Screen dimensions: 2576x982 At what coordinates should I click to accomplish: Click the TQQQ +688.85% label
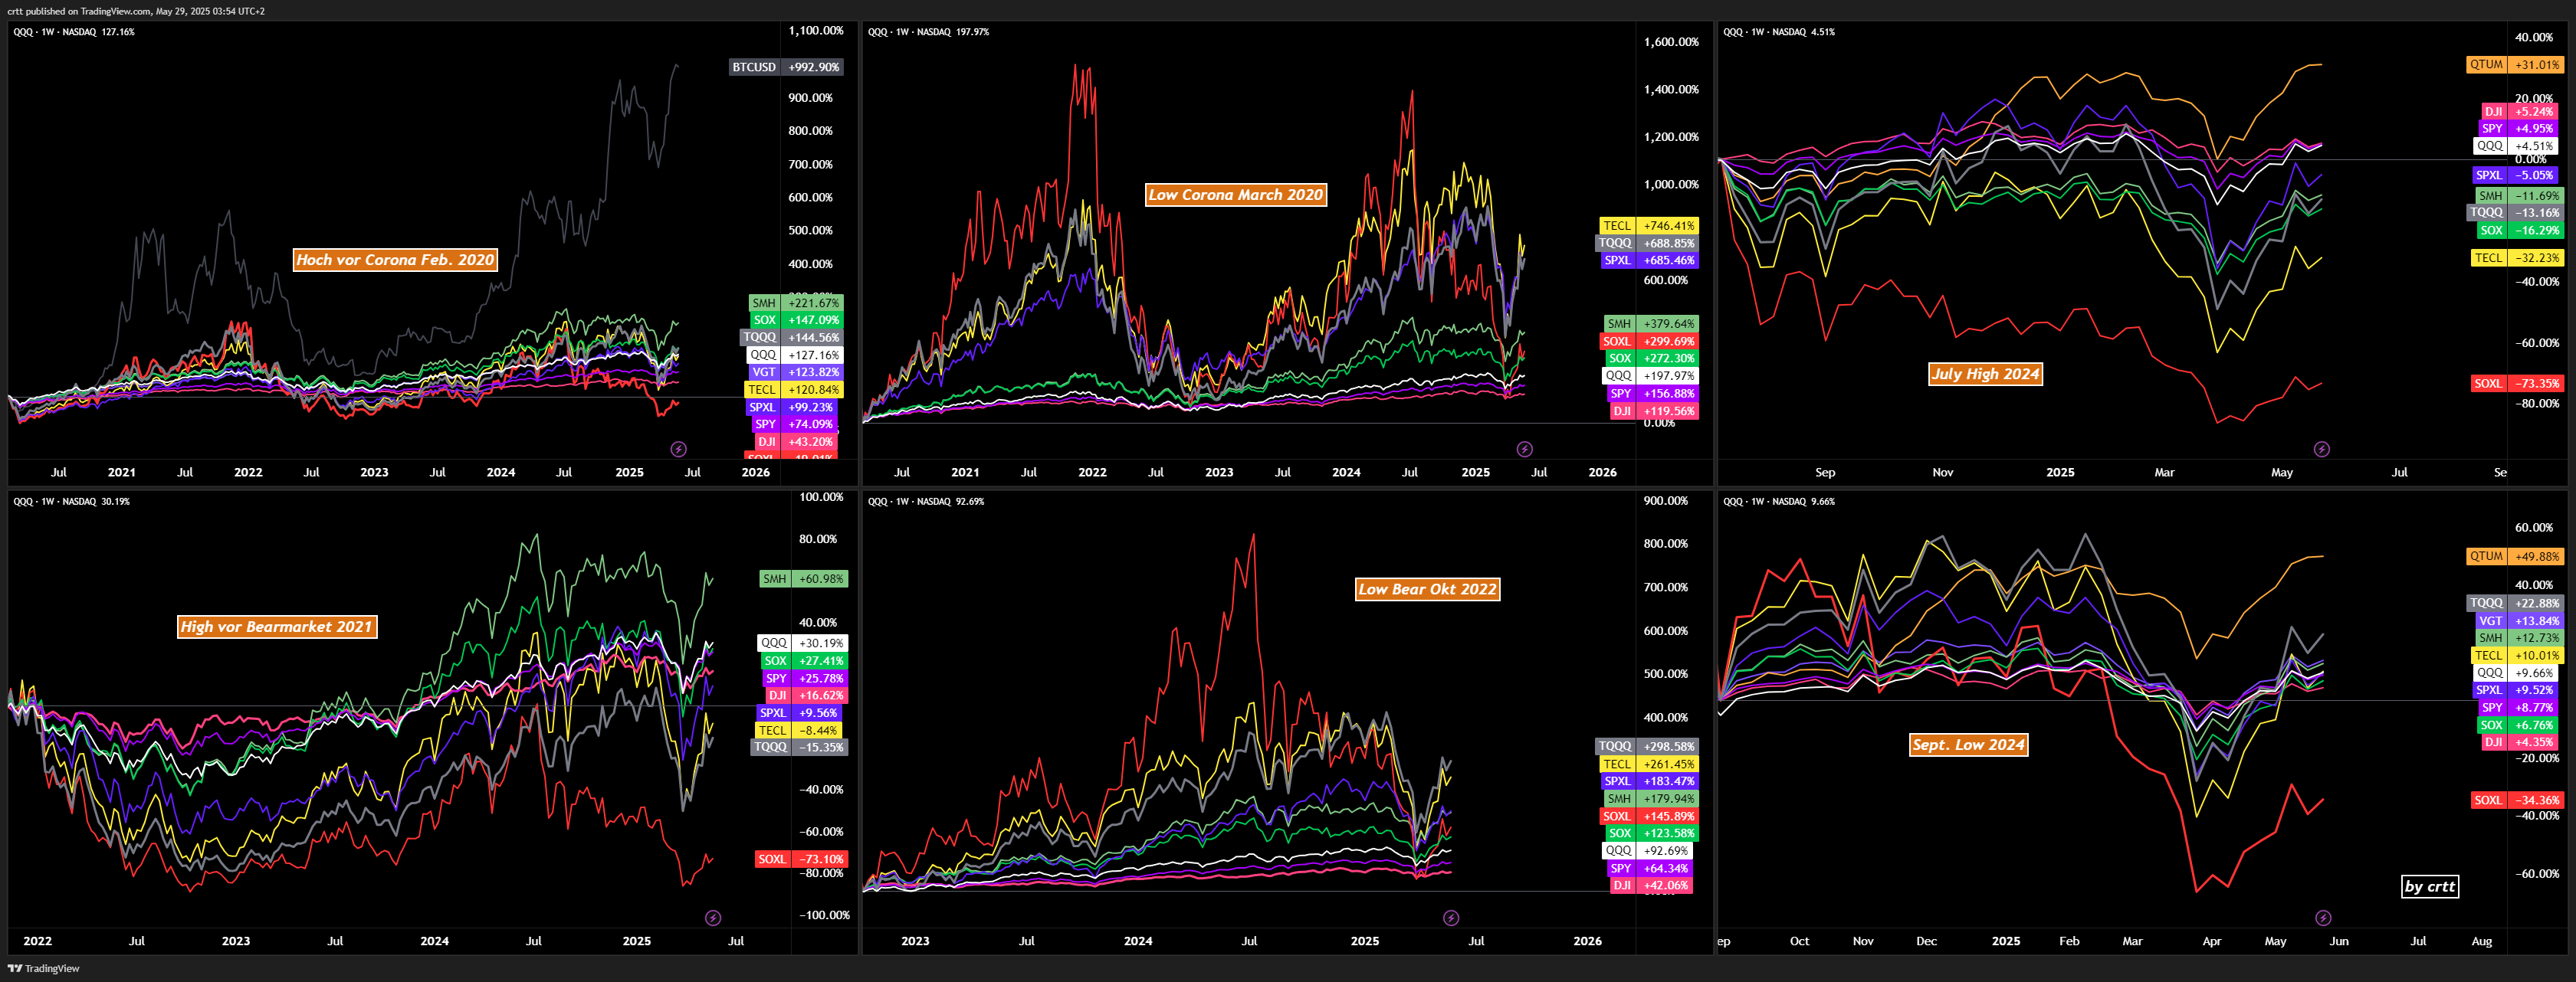[1646, 243]
